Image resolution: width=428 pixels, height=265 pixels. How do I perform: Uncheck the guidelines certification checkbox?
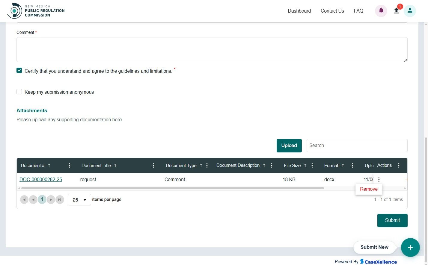click(19, 70)
